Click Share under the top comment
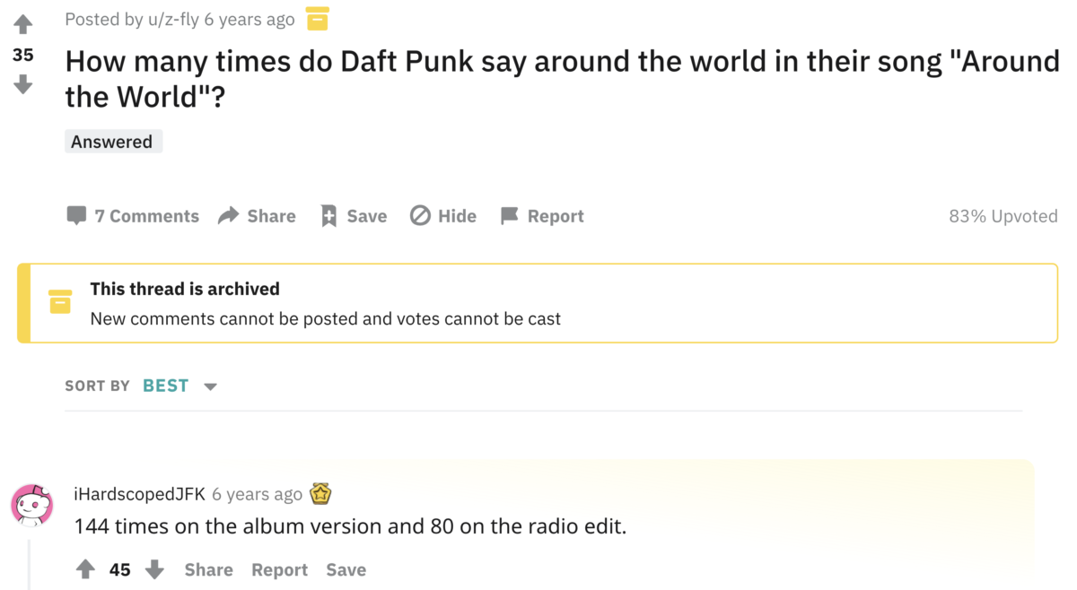 pyautogui.click(x=208, y=569)
